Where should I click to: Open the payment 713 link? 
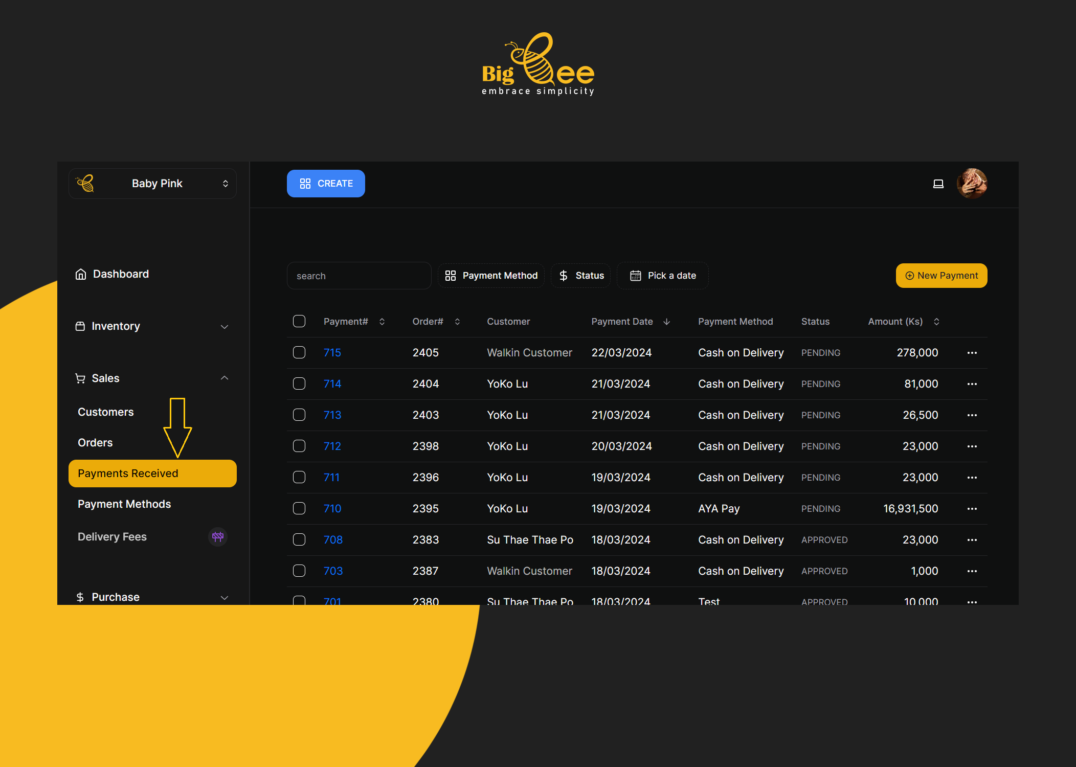point(332,415)
